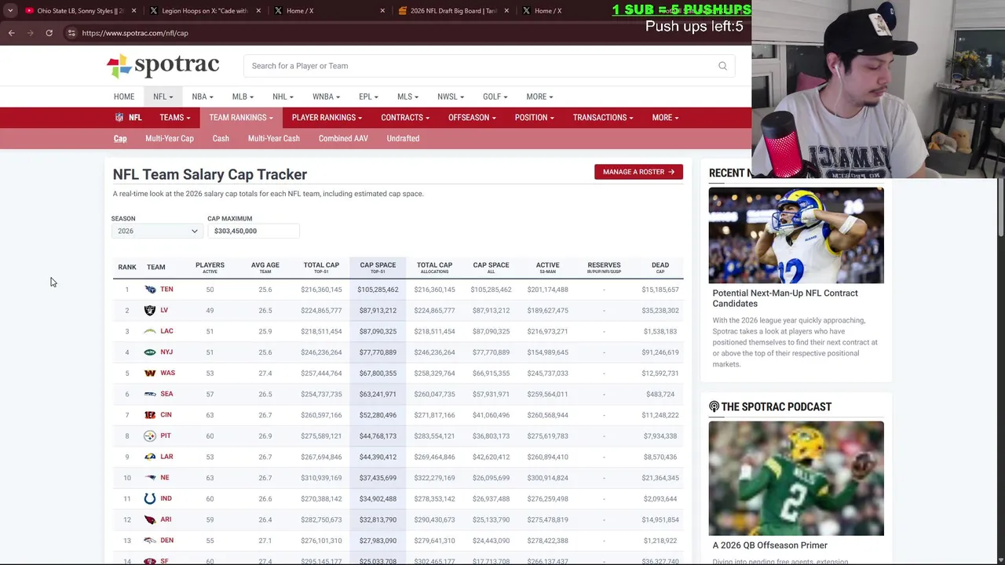Expand the WNBA dropdown menu

pyautogui.click(x=326, y=97)
